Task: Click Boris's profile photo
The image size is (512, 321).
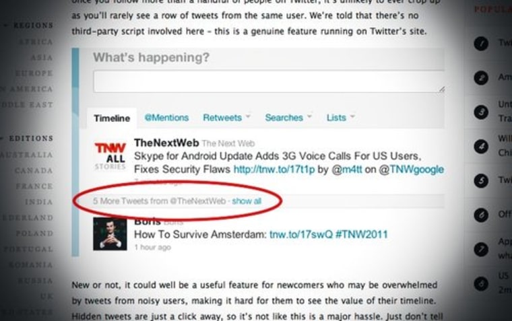Action: 110,234
